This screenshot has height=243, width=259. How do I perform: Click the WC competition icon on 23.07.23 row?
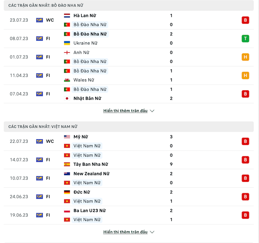[x=39, y=20]
